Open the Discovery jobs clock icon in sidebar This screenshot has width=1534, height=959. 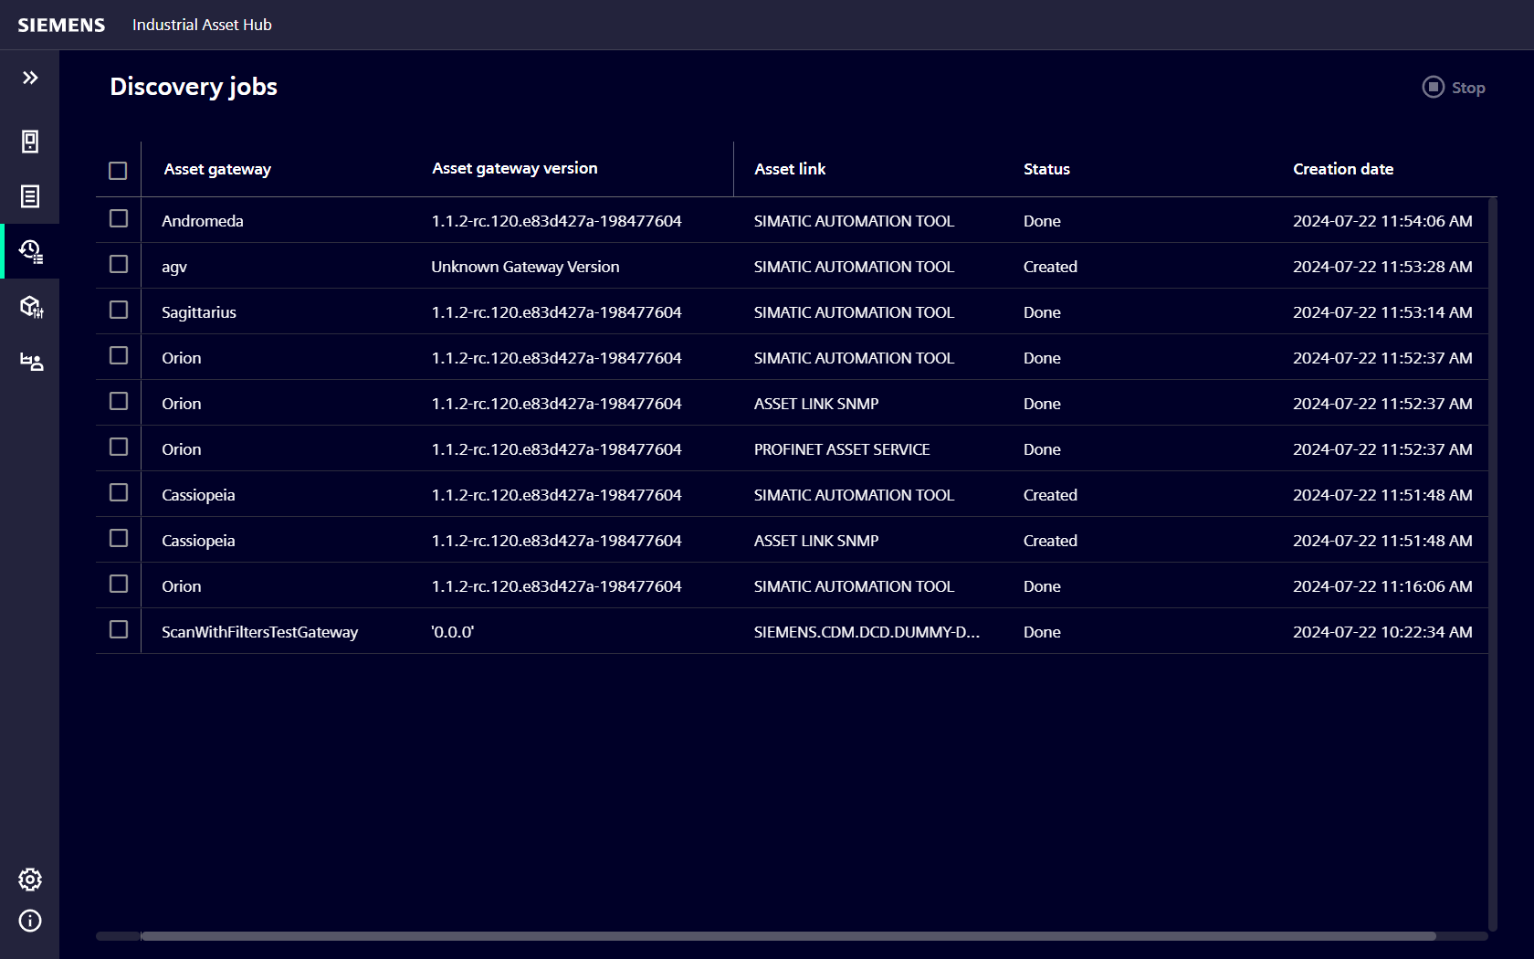pos(30,251)
